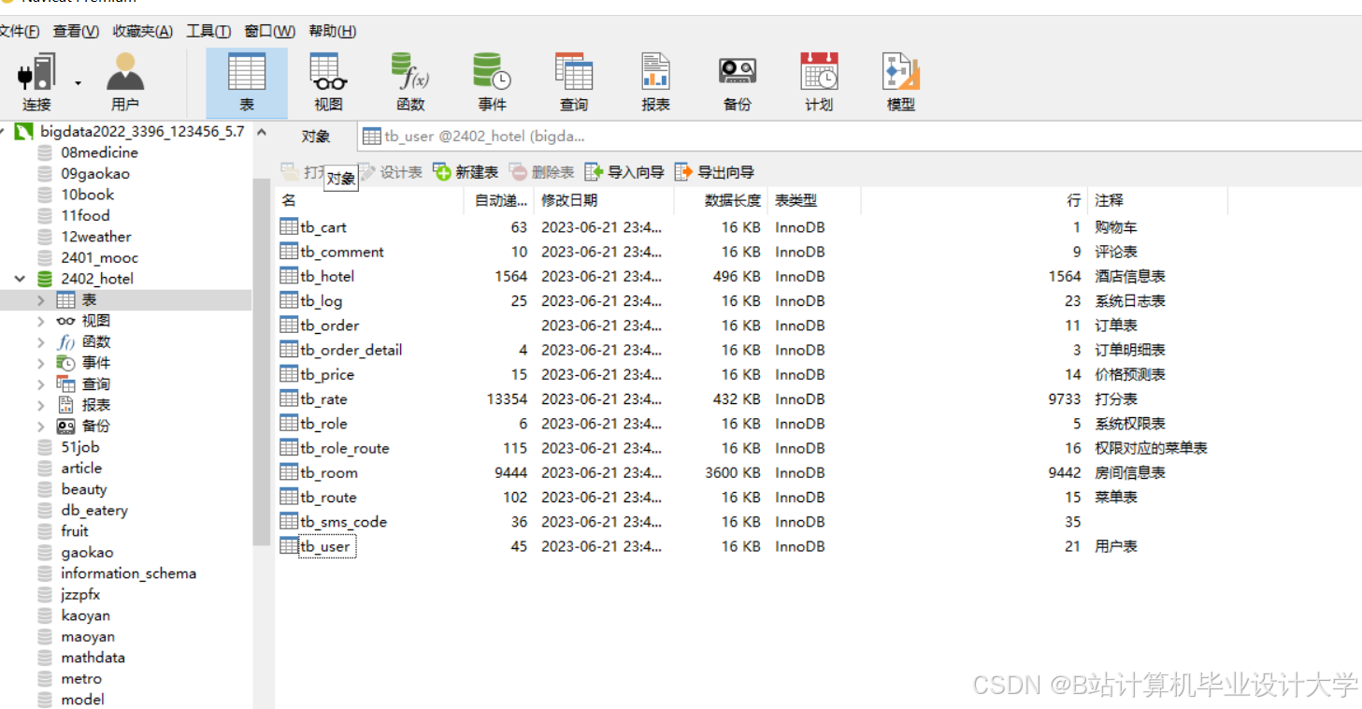The image size is (1362, 709).
Task: Select the 10book database in tree
Action: pos(87,195)
